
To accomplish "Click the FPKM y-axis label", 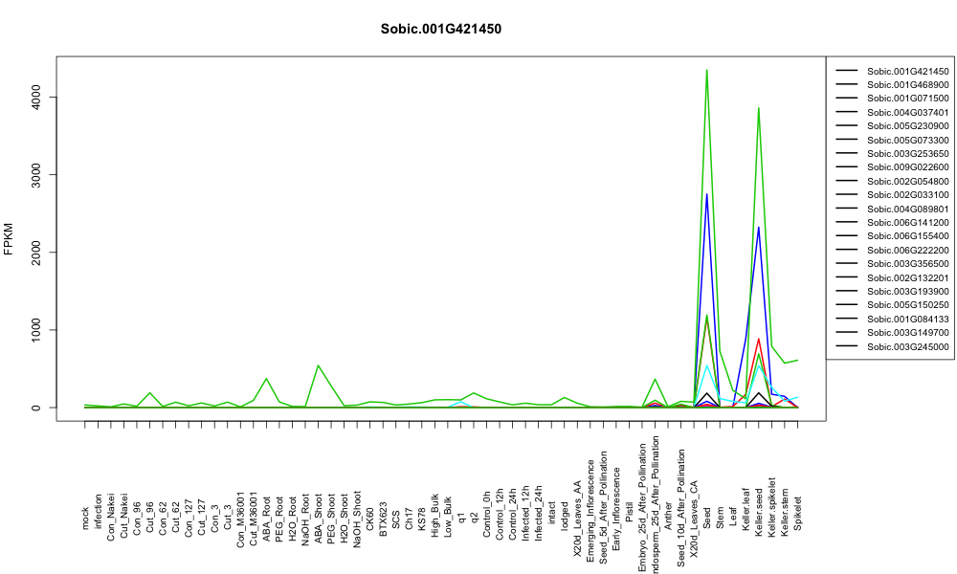I will pyautogui.click(x=9, y=238).
